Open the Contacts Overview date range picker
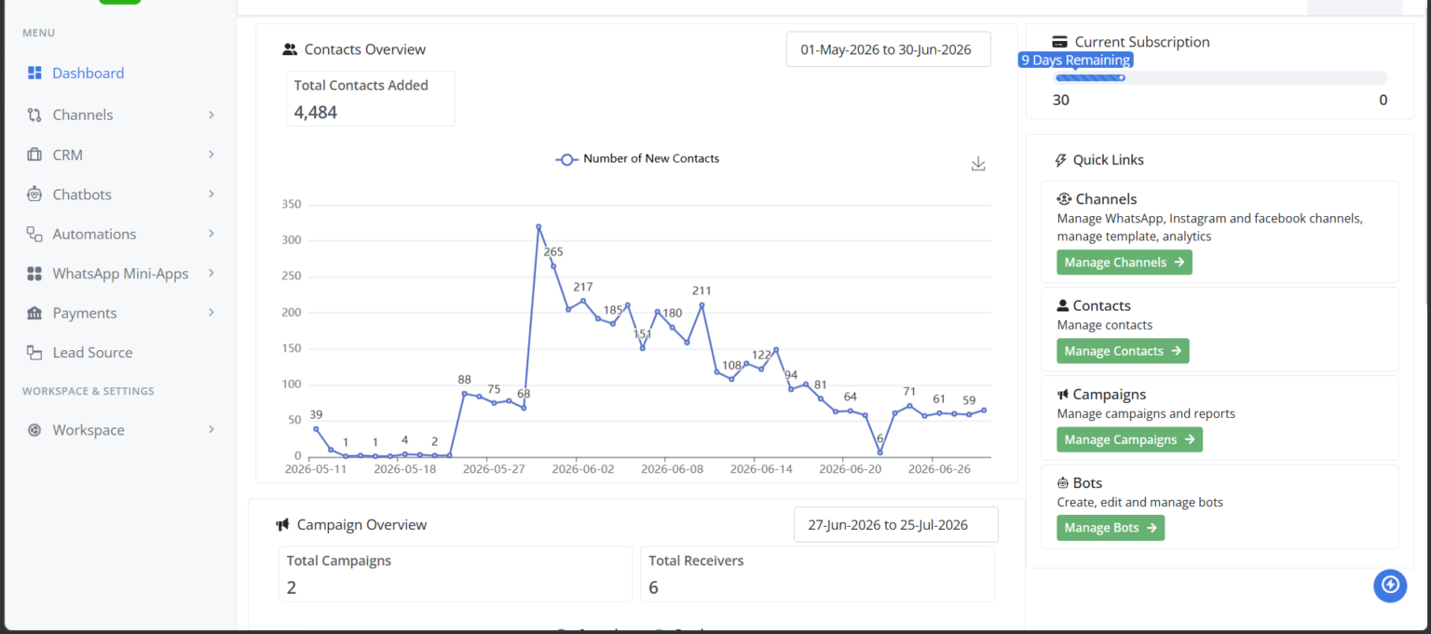 click(888, 50)
